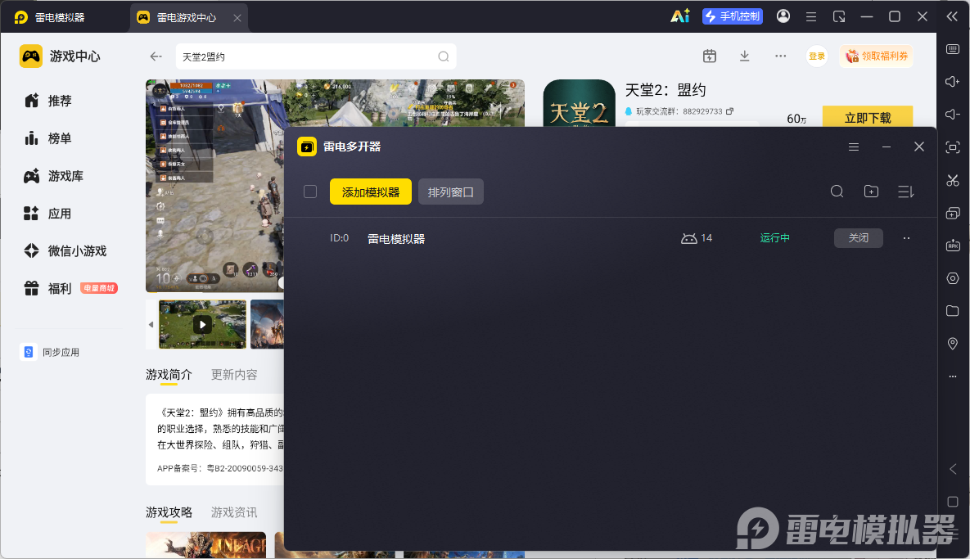This screenshot has height=559, width=970.
Task: Open 微信小游戏 in sidebar
Action: click(x=65, y=251)
